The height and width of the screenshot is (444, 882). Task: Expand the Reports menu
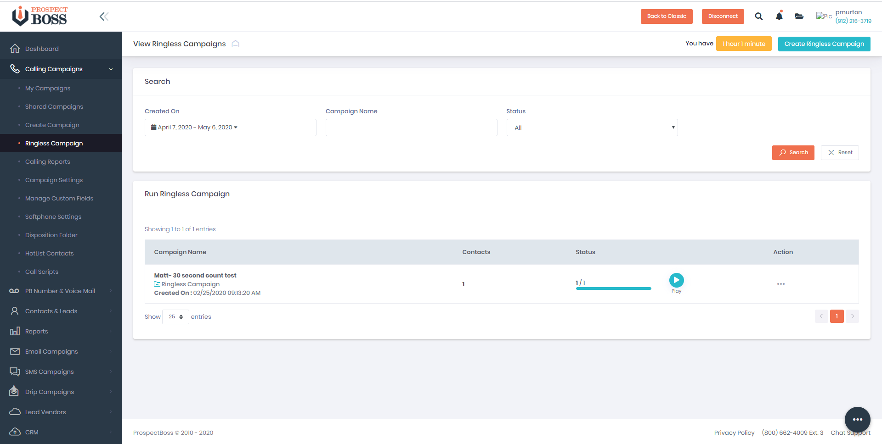[x=111, y=331]
